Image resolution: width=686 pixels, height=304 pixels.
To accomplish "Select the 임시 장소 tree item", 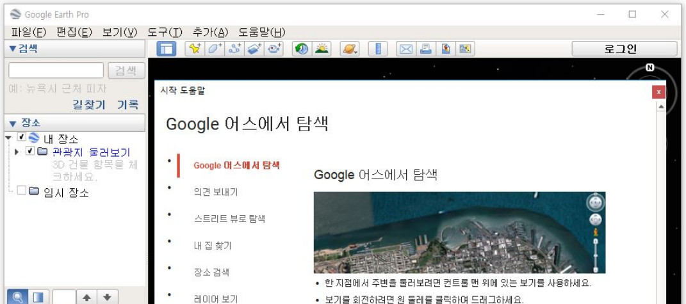I will pyautogui.click(x=66, y=192).
